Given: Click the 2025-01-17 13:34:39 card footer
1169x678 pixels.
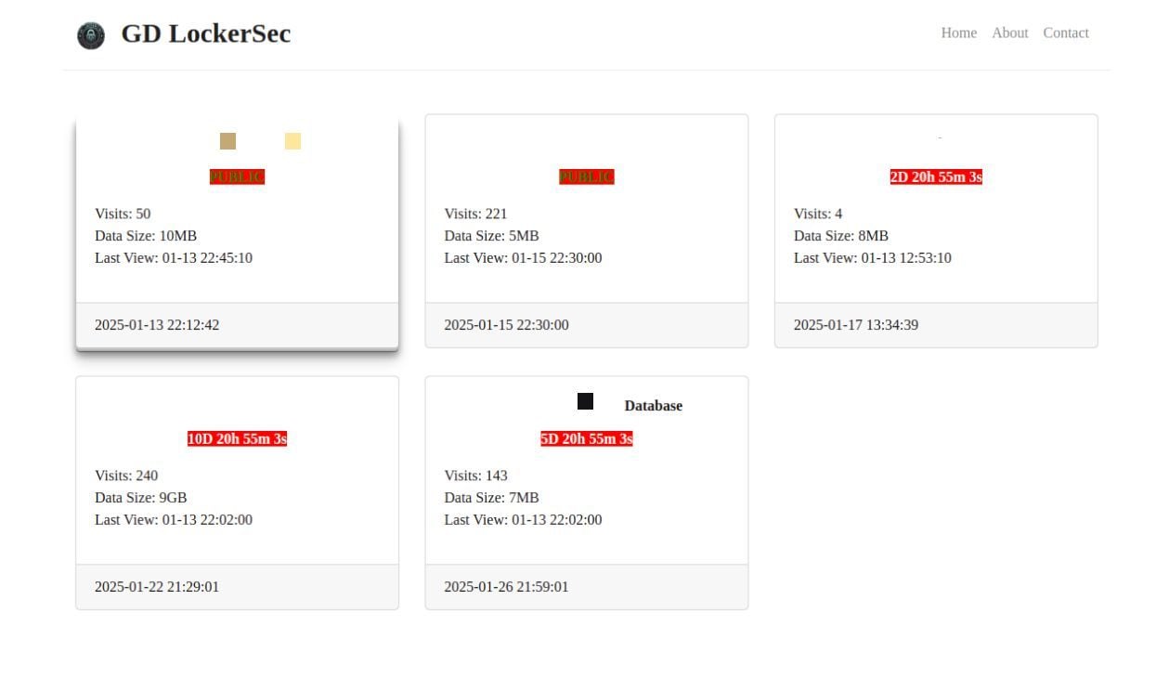Looking at the screenshot, I should [935, 325].
